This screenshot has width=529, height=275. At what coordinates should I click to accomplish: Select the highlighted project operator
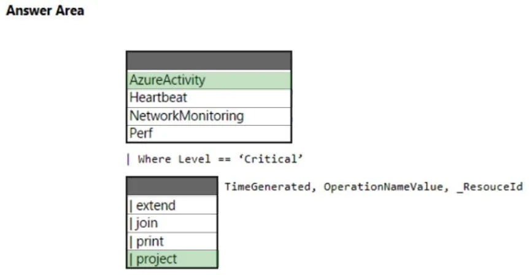(x=172, y=259)
